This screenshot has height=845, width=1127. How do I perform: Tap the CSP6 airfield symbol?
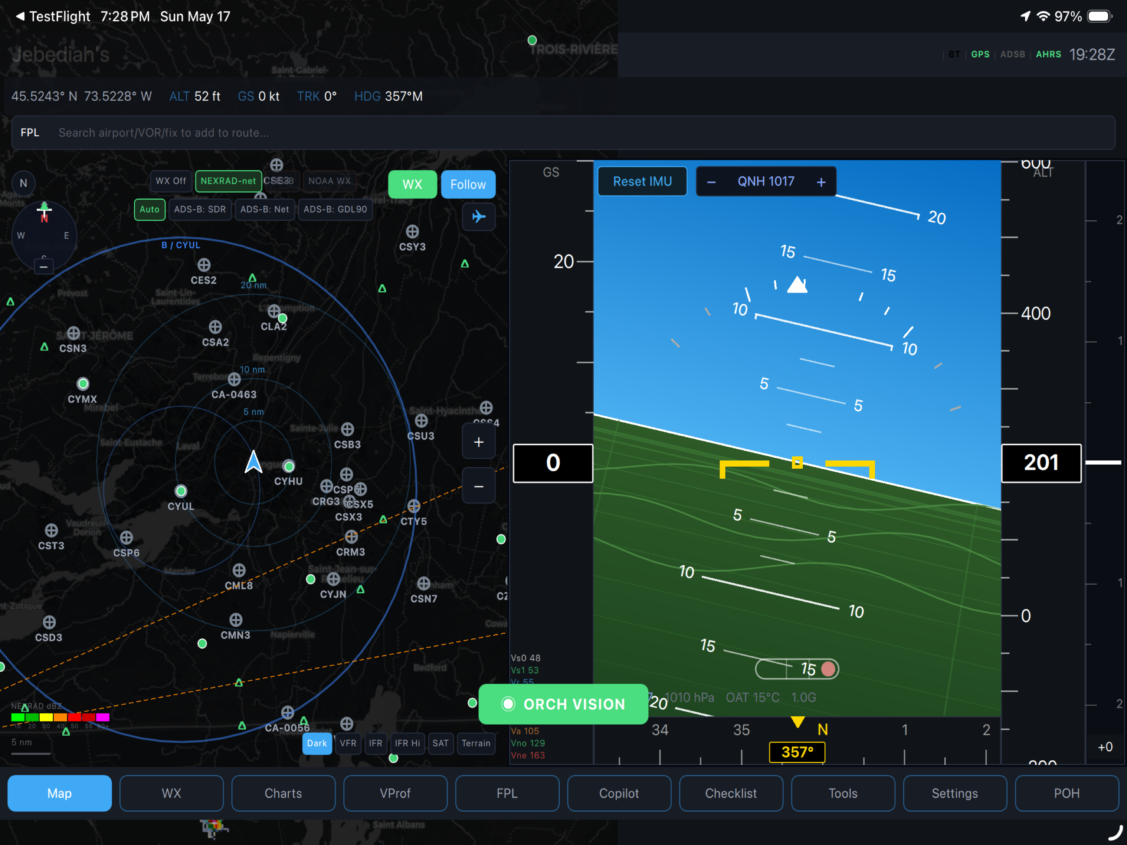pyautogui.click(x=126, y=538)
